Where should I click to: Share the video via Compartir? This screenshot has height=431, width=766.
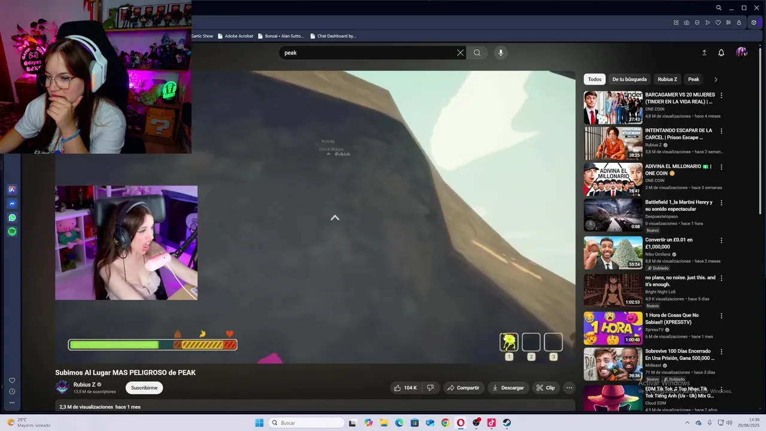(463, 388)
